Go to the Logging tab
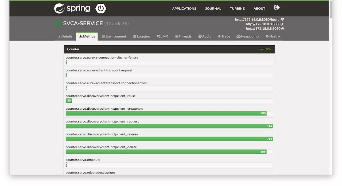Image resolution: width=342 pixels, height=186 pixels. tap(142, 36)
